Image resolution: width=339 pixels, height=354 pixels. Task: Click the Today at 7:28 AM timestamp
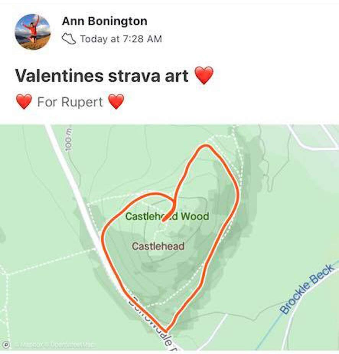[x=121, y=39]
